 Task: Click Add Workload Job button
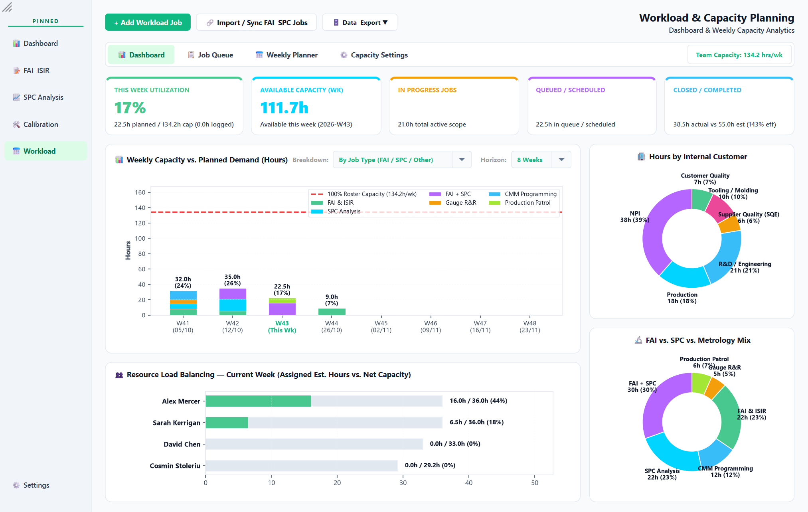click(x=148, y=22)
